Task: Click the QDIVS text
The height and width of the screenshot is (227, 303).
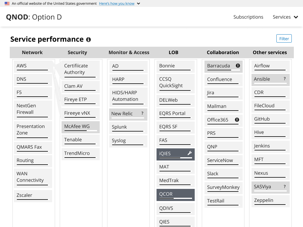Action: point(166,208)
